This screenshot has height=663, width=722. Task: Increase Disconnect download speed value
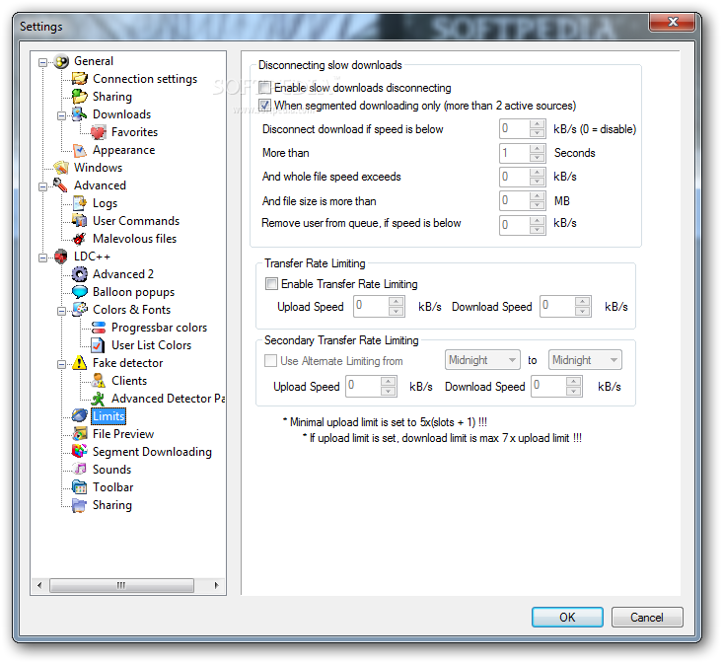(537, 124)
